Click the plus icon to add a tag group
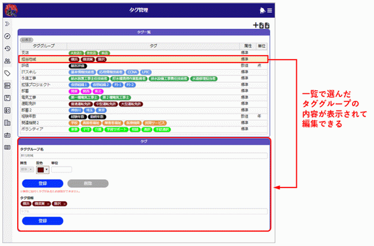Screen dimensions: 374x246 [256, 25]
